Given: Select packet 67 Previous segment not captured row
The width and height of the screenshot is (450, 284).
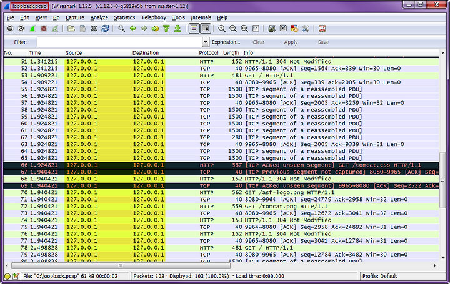Looking at the screenshot, I should [221, 172].
